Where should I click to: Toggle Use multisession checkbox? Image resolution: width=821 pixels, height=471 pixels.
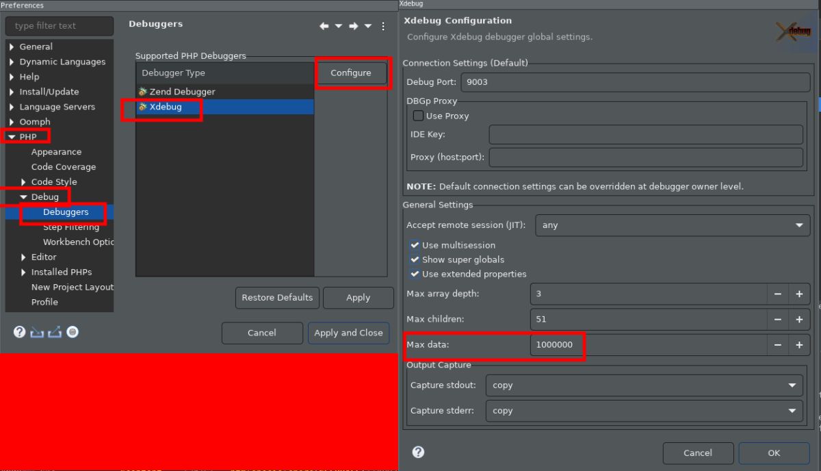pyautogui.click(x=415, y=245)
